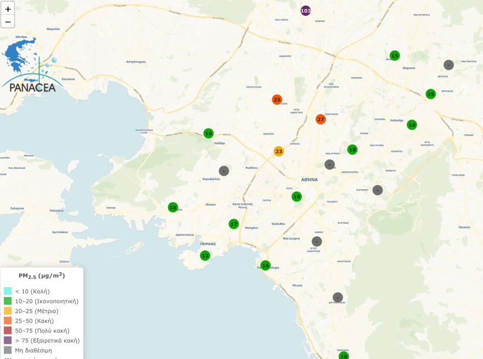Click the zoom in plus button

click(x=8, y=8)
